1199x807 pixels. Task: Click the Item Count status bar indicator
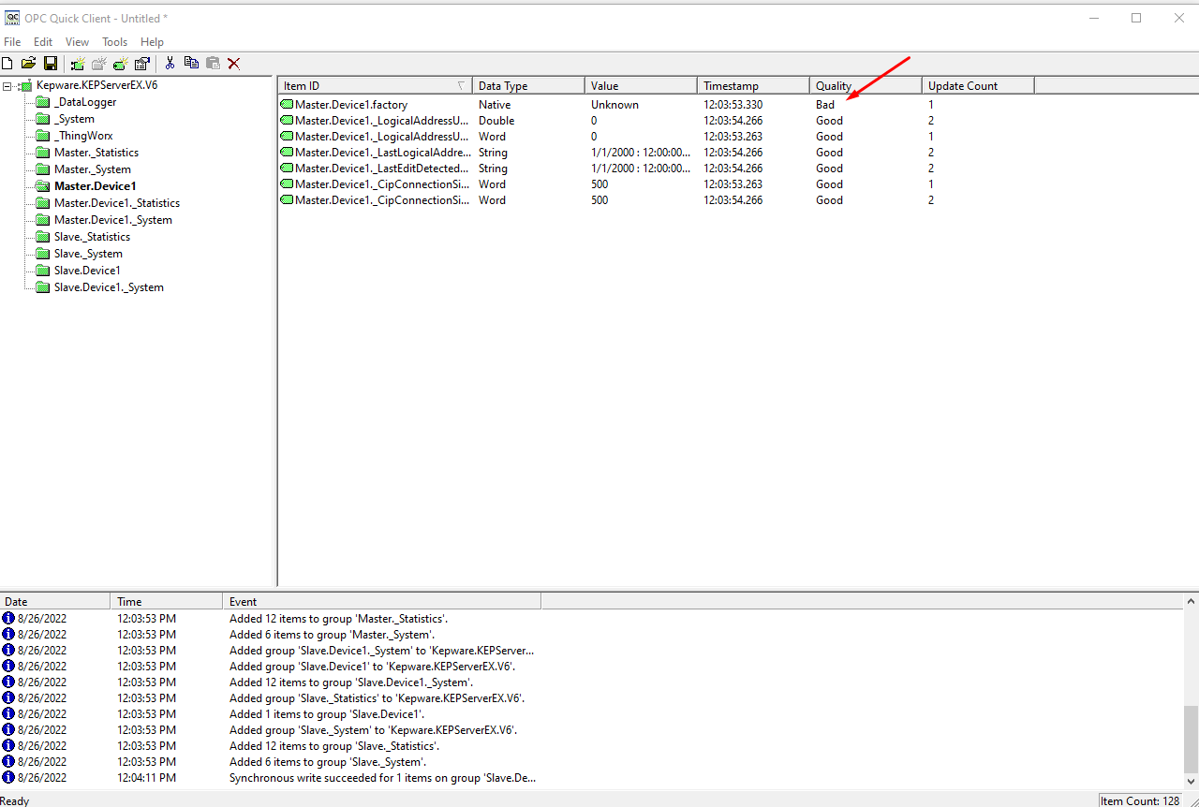(1141, 800)
